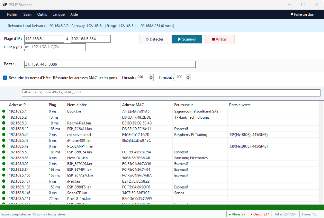Stop the scan with Arrêter
The height and width of the screenshot is (218, 324).
coord(220,39)
